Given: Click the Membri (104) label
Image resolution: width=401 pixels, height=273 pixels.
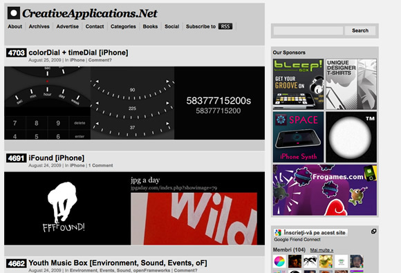Looking at the screenshot, I should [x=289, y=250].
